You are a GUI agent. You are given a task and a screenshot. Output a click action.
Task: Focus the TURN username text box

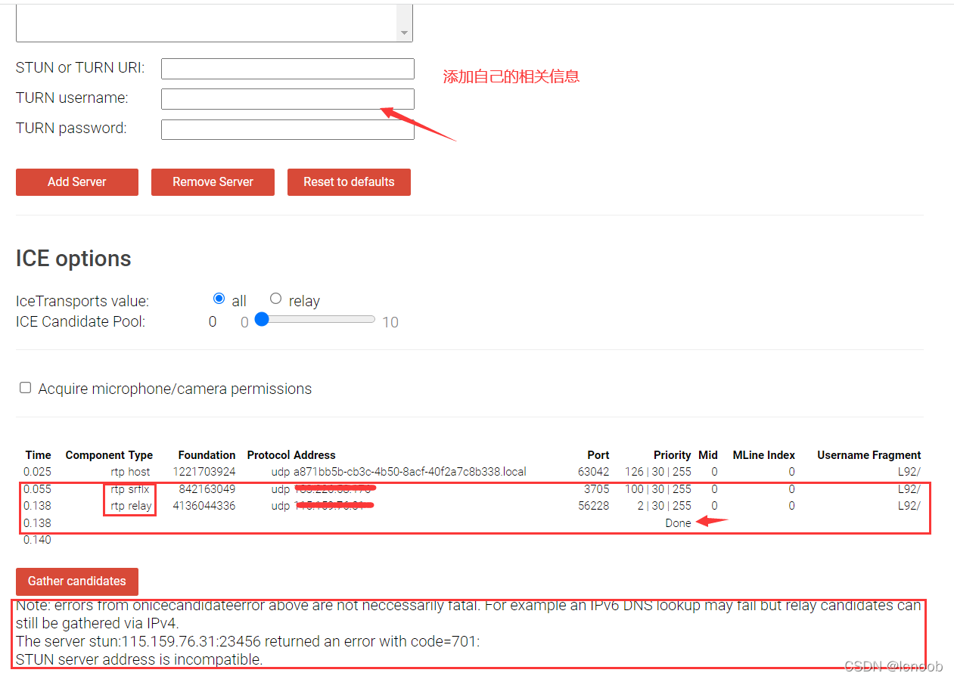click(287, 99)
